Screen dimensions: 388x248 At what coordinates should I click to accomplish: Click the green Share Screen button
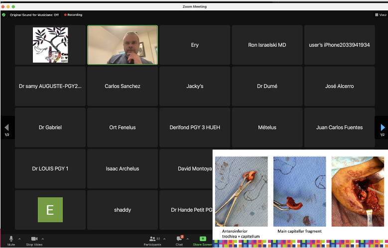click(x=203, y=241)
